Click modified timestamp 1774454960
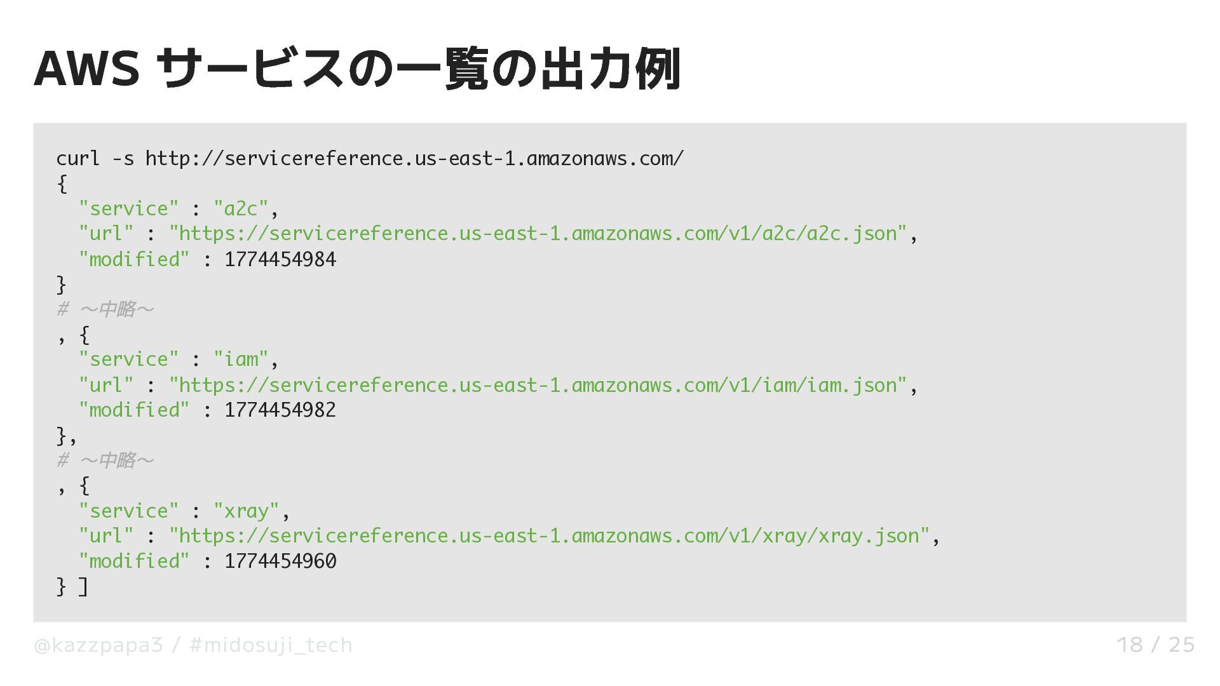Image resolution: width=1220 pixels, height=686 pixels. coord(280,562)
